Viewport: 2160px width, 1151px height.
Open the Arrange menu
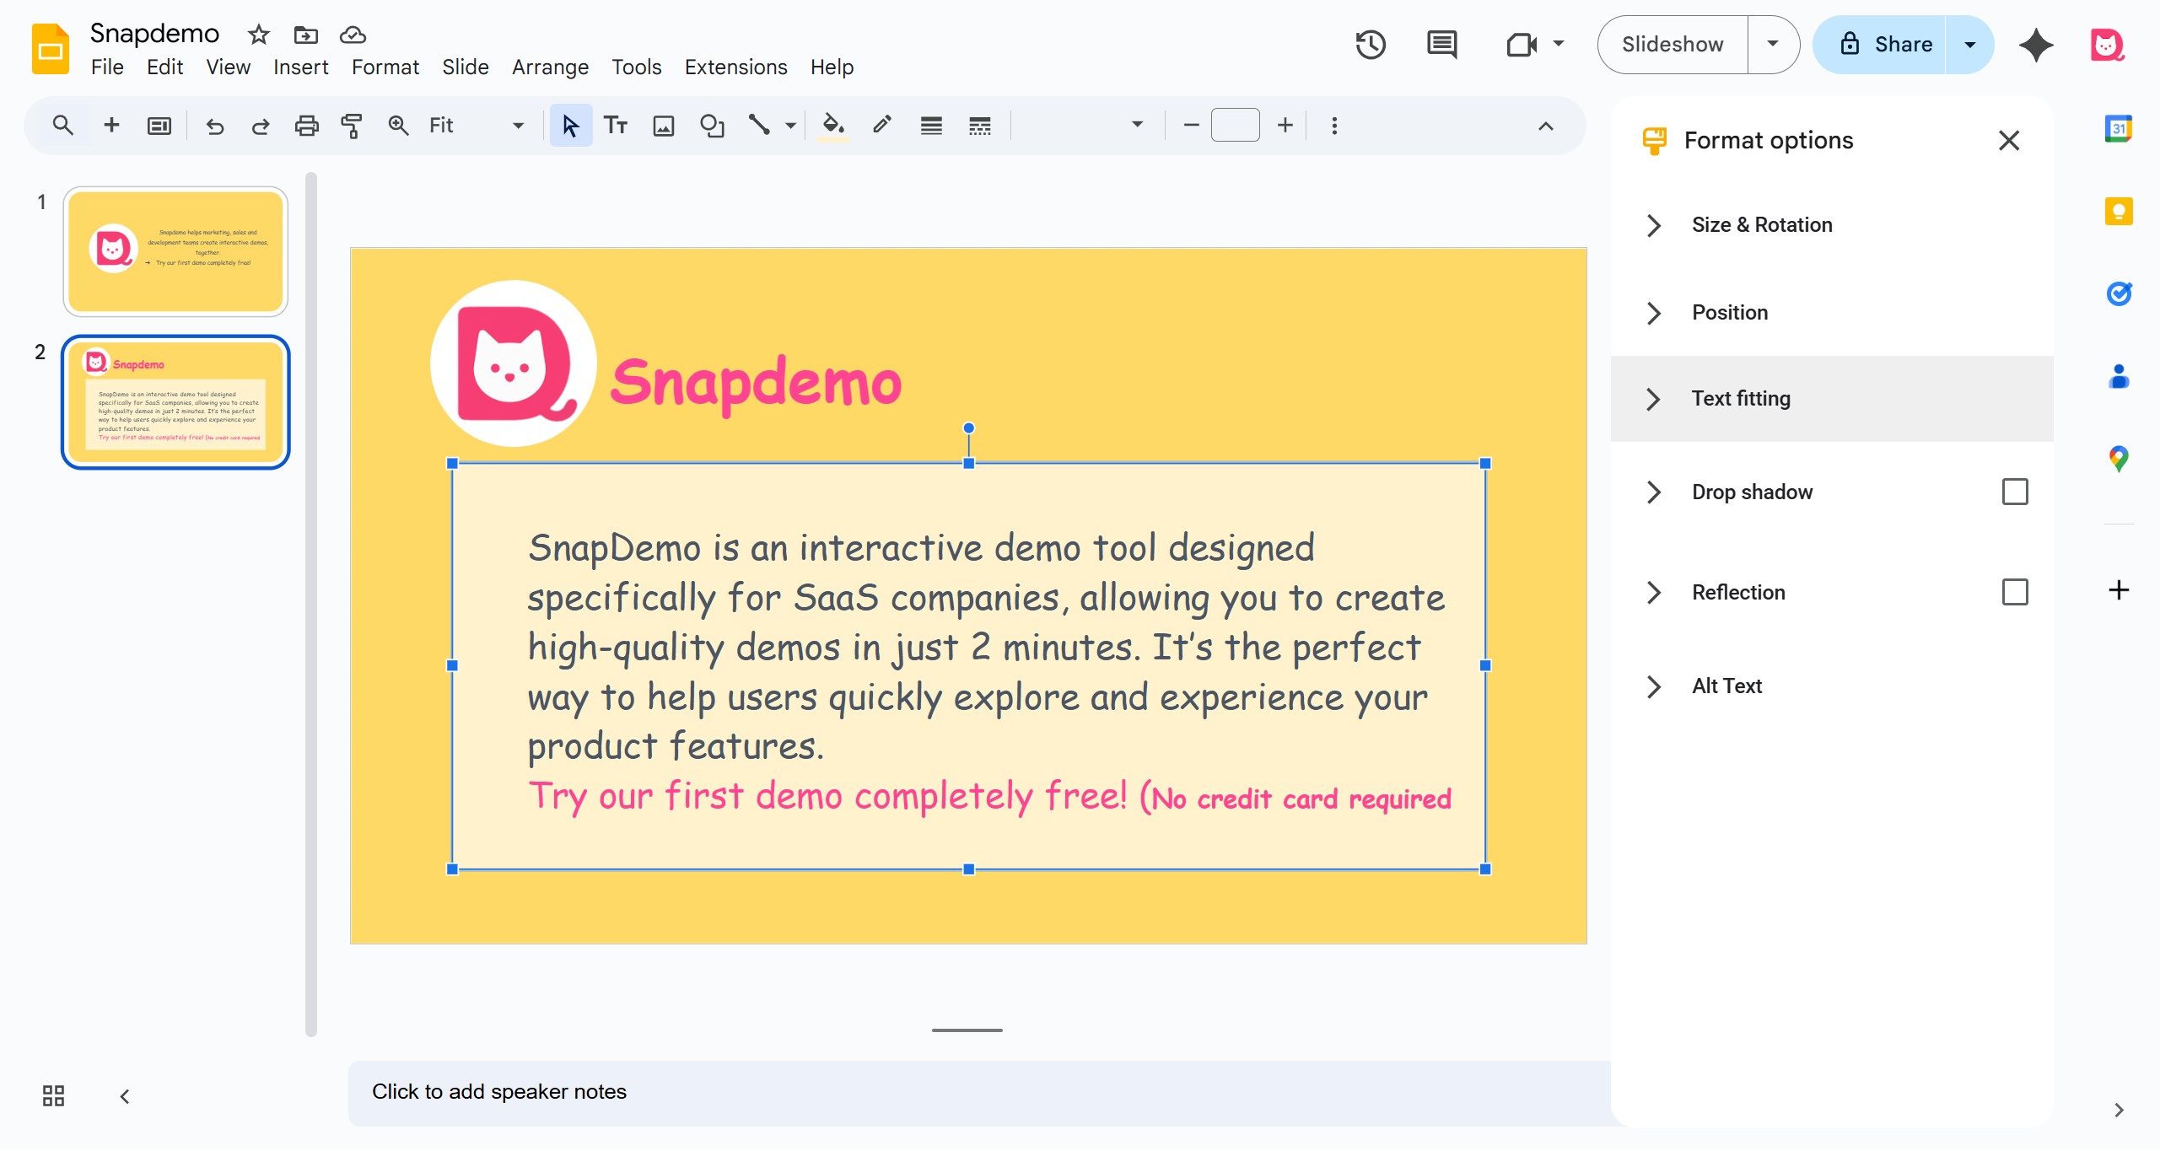click(x=550, y=67)
